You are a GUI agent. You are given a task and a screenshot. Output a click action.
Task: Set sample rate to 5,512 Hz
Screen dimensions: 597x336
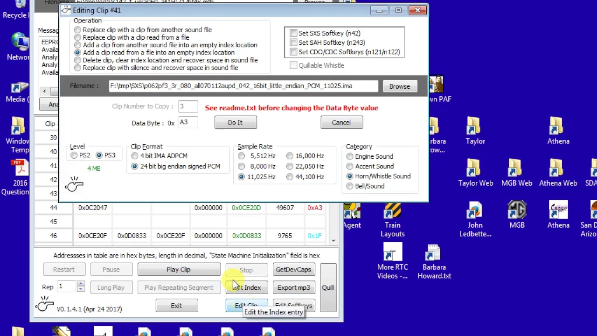(x=241, y=156)
